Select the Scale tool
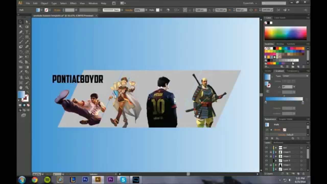The height and width of the screenshot is (184, 327). tap(27, 52)
